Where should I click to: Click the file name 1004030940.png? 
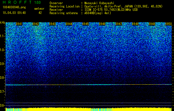point(14,7)
